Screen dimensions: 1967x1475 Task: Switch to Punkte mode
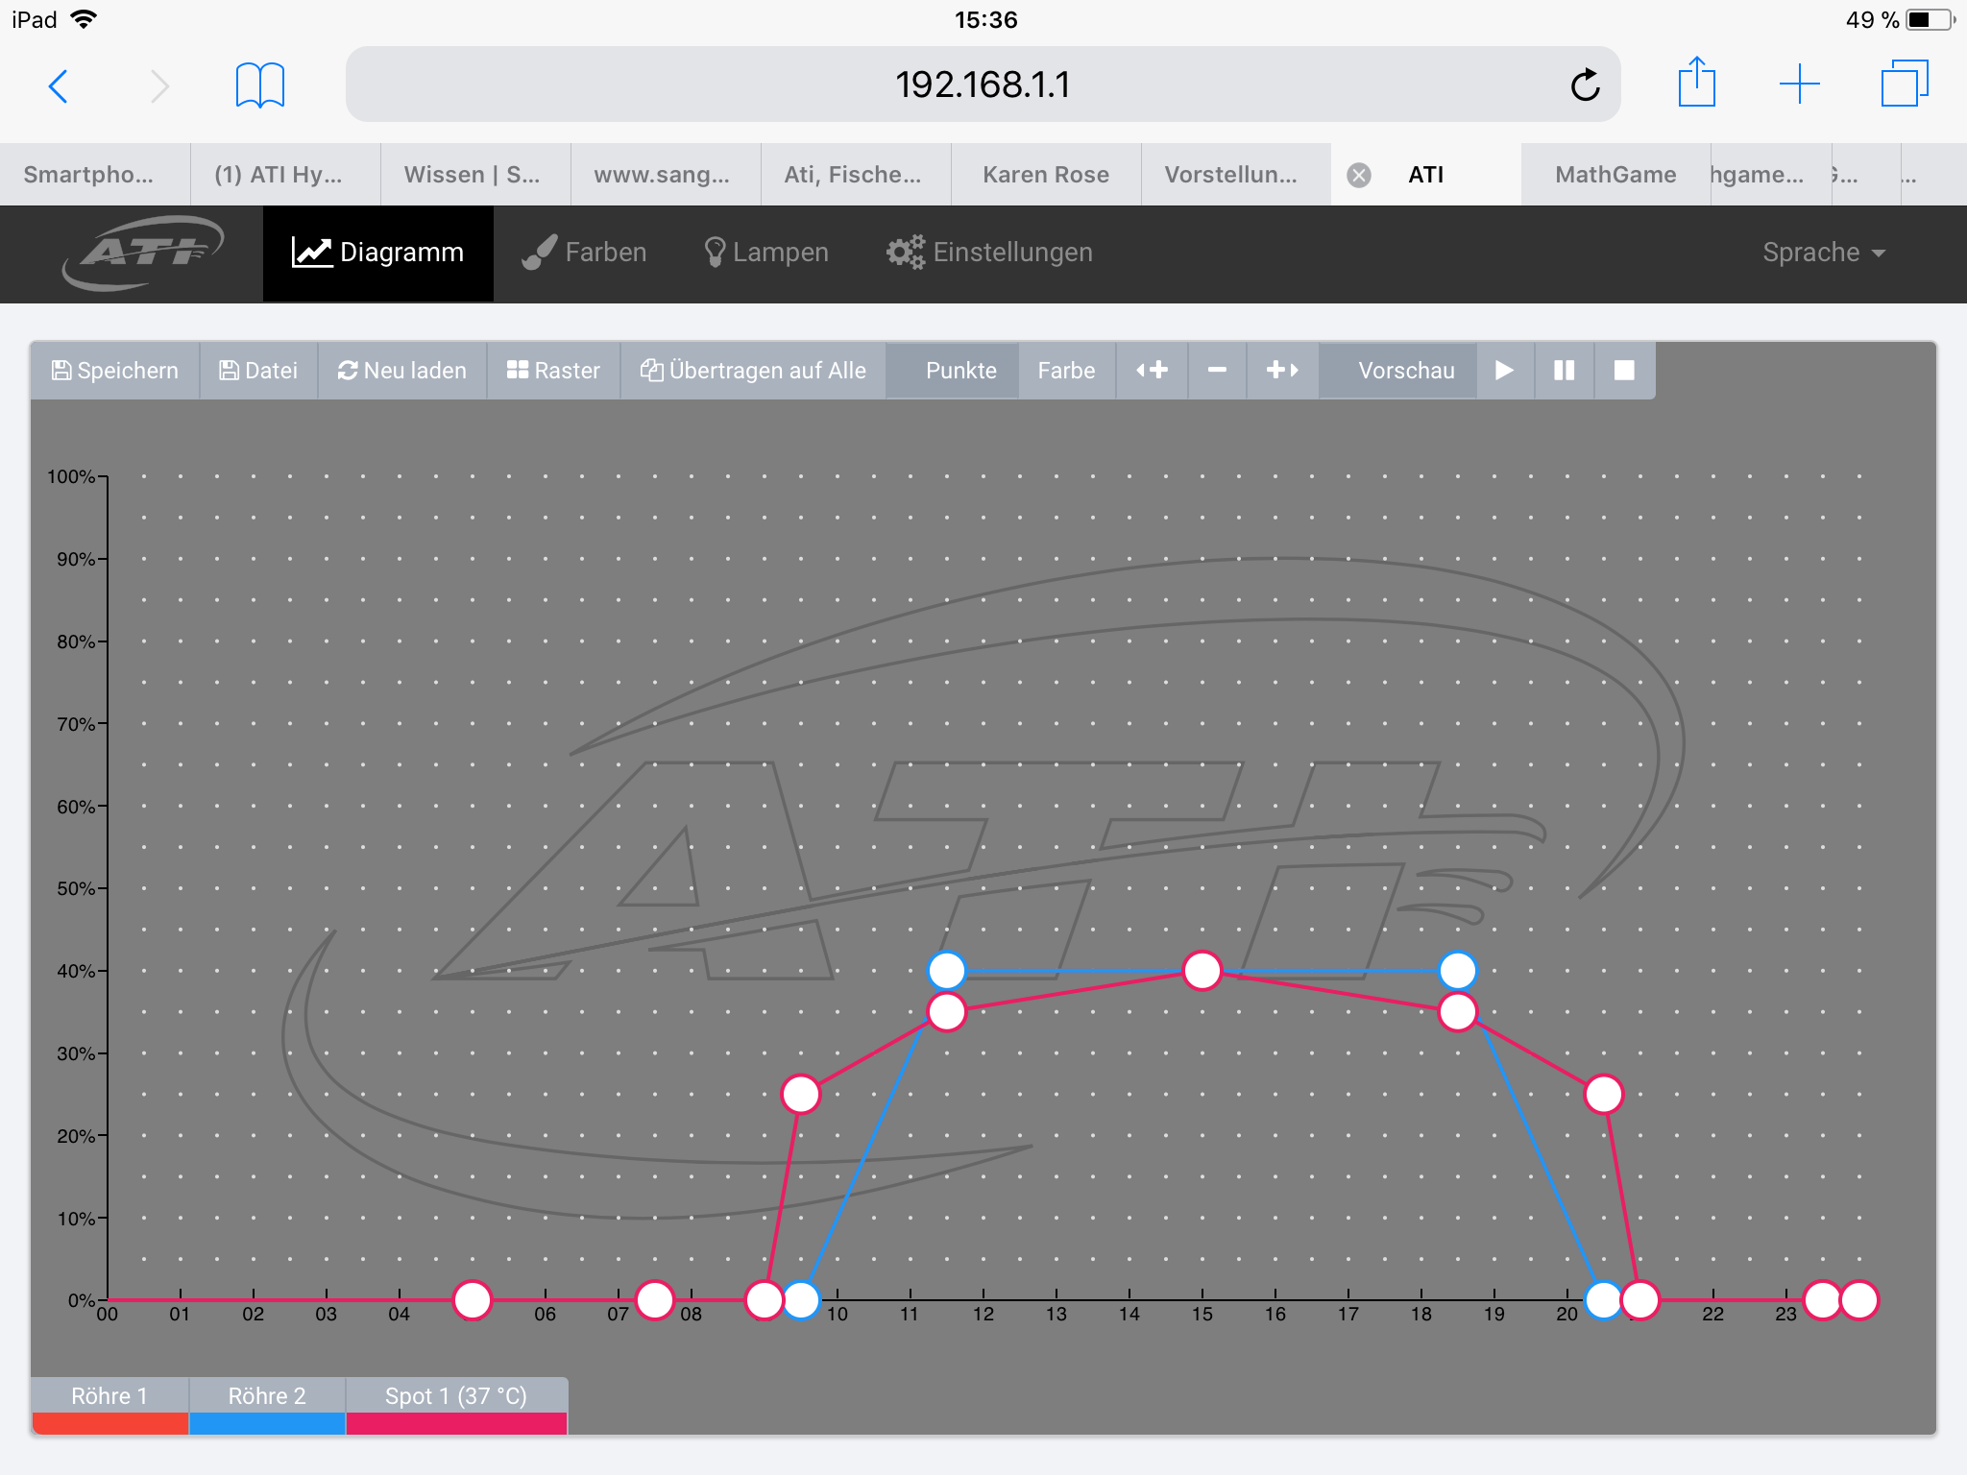coord(960,371)
